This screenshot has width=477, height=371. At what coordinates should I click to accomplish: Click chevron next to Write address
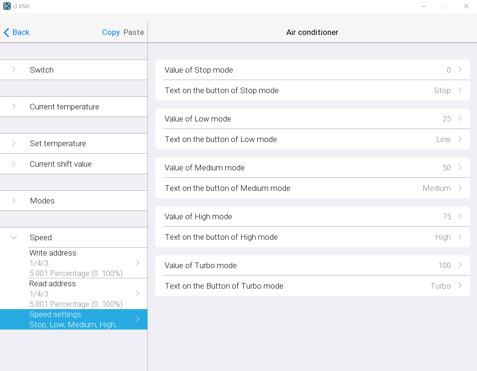(138, 263)
